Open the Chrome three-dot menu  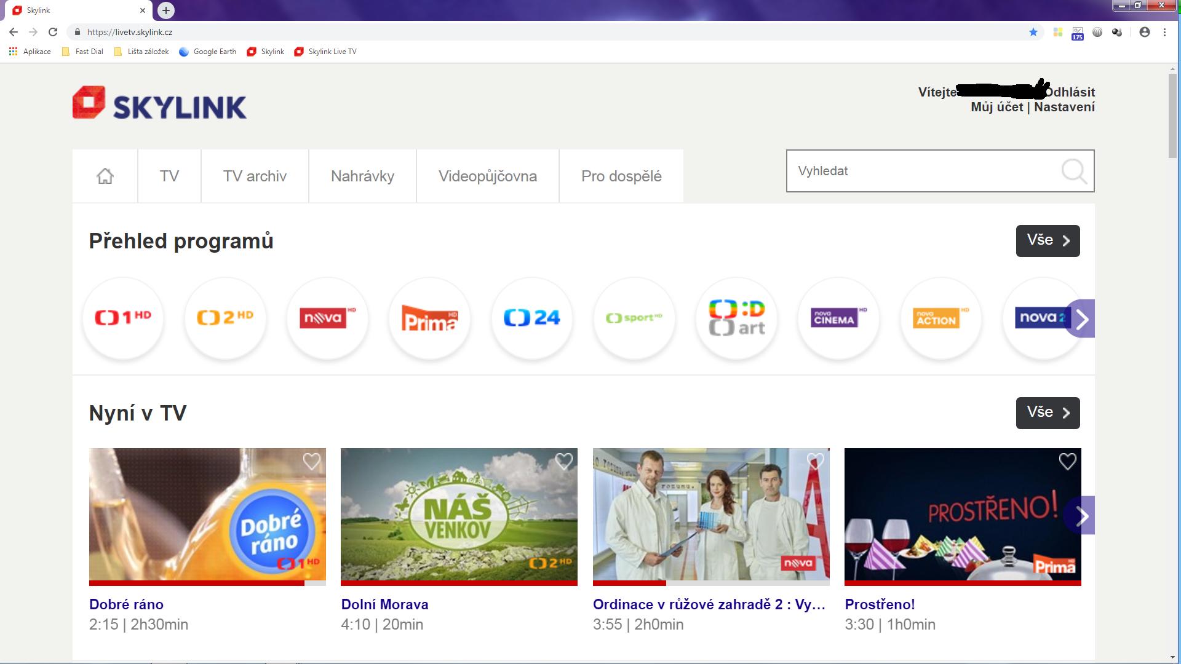tap(1164, 32)
